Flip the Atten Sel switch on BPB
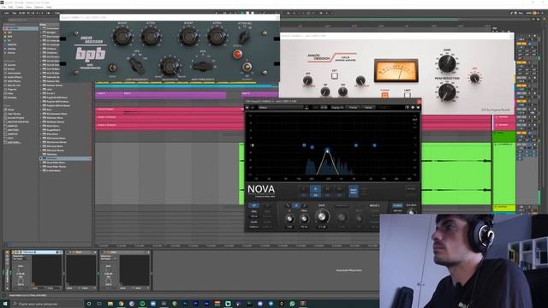Viewport: 548px width, 308px height. 244,36
